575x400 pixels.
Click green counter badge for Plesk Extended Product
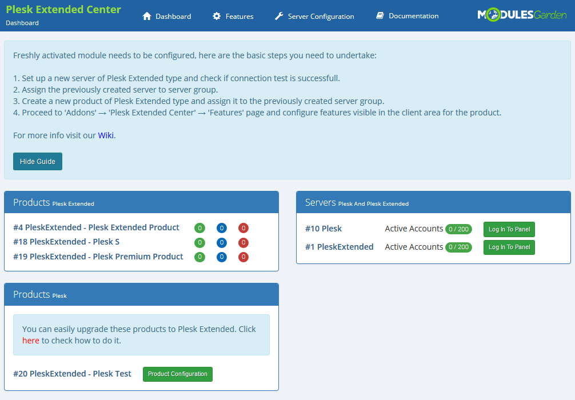click(x=199, y=228)
